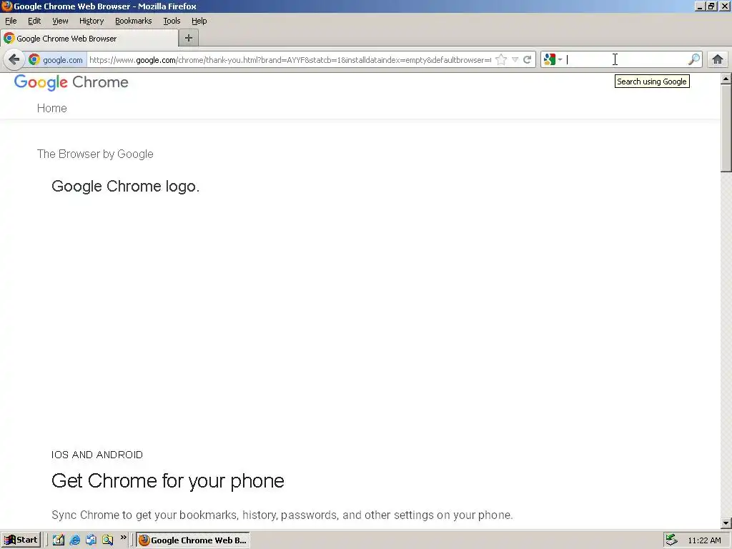Open the Help menu
The width and height of the screenshot is (732, 549).
[x=199, y=21]
